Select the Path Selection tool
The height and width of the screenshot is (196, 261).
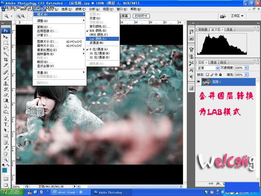[x=5, y=130]
